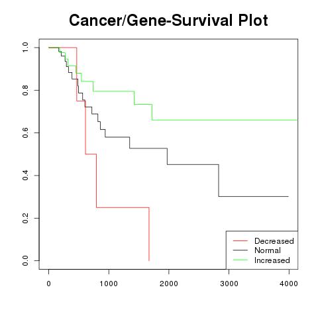Click the red Decreased legend line swatch
318x318 pixels.
tap(240, 240)
